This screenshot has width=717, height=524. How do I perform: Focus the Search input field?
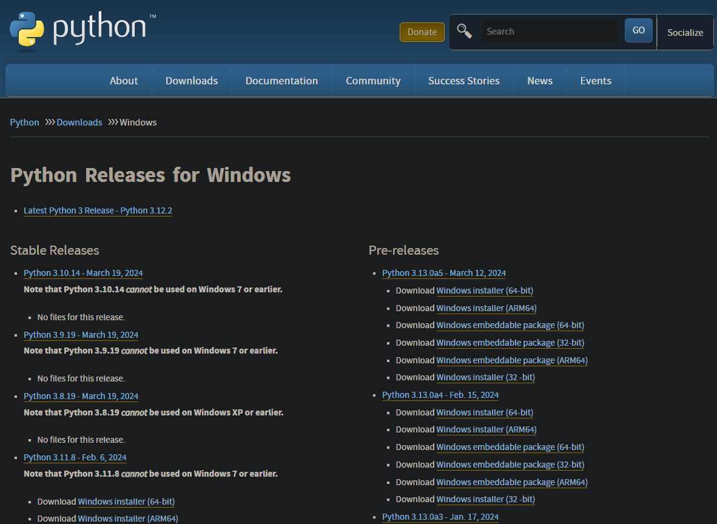[548, 32]
